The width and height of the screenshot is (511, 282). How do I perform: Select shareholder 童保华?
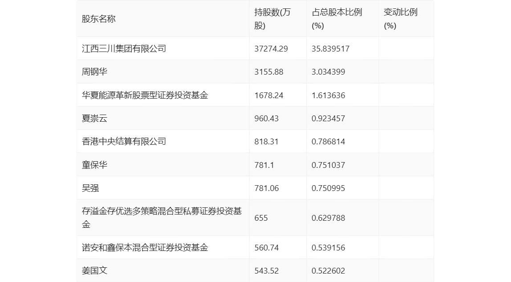point(94,165)
